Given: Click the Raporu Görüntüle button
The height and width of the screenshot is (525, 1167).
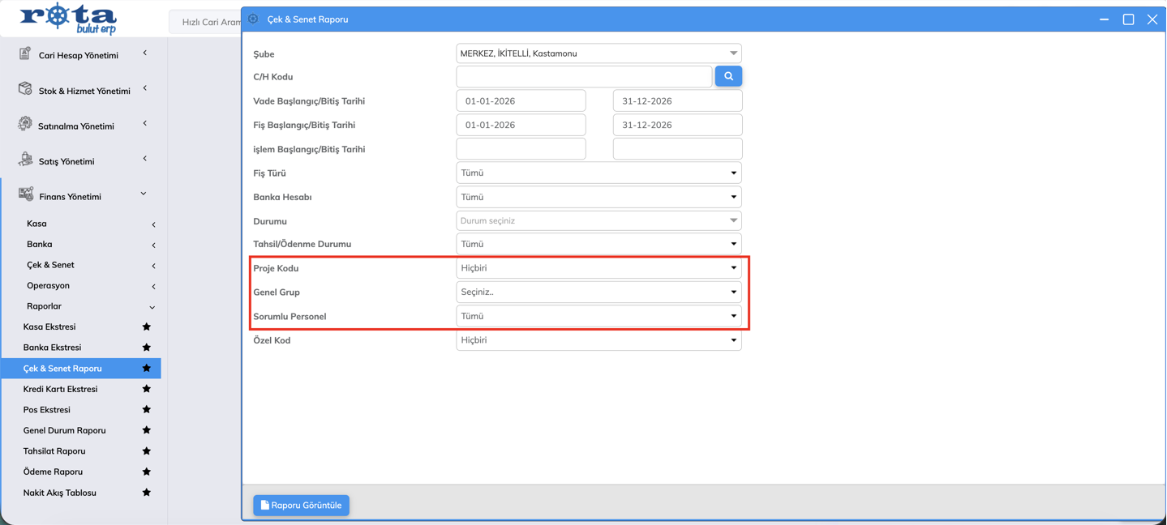Looking at the screenshot, I should pyautogui.click(x=301, y=506).
